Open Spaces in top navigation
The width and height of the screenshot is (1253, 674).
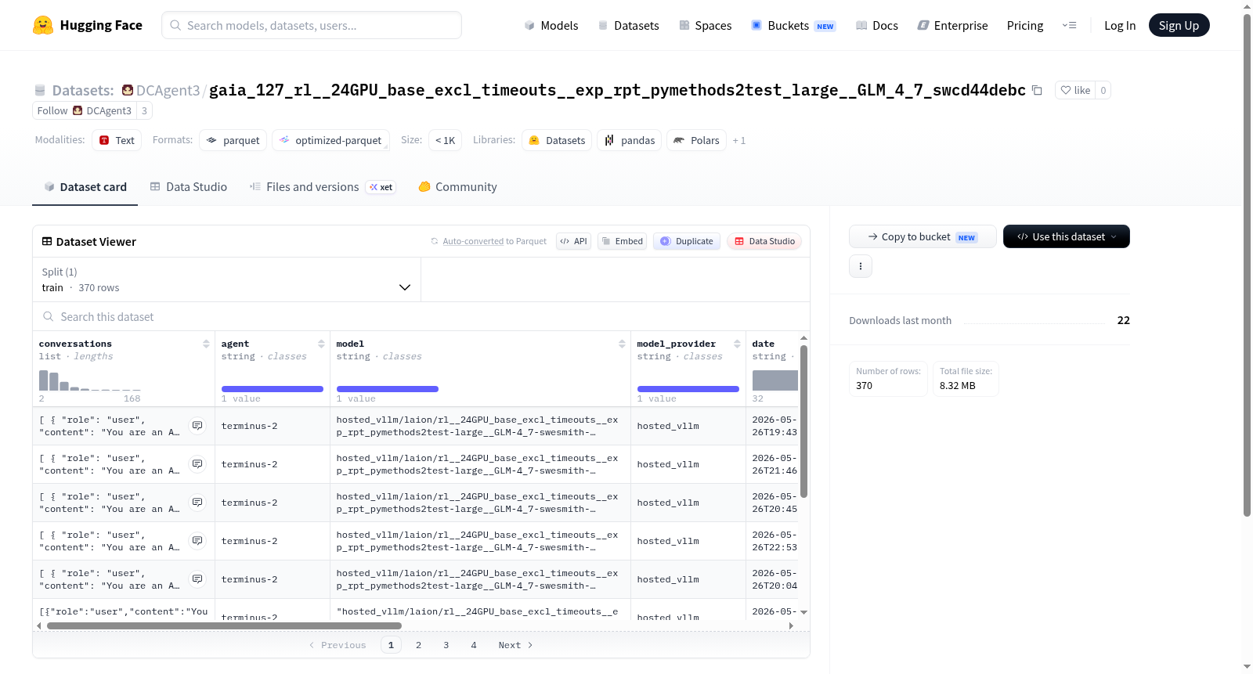pos(705,25)
